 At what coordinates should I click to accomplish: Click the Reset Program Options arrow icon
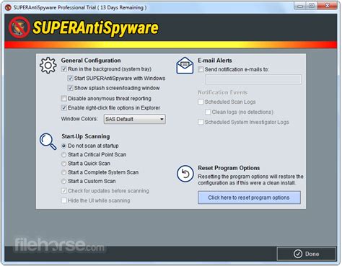(x=185, y=174)
